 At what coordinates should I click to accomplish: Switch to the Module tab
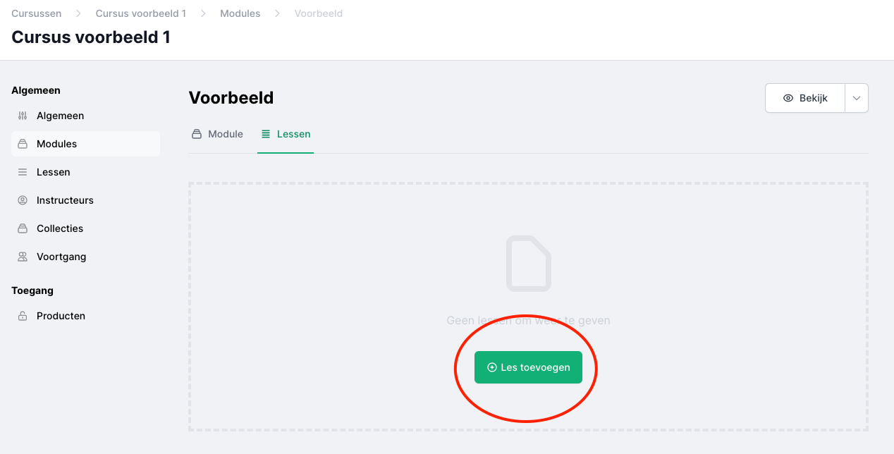coord(217,134)
